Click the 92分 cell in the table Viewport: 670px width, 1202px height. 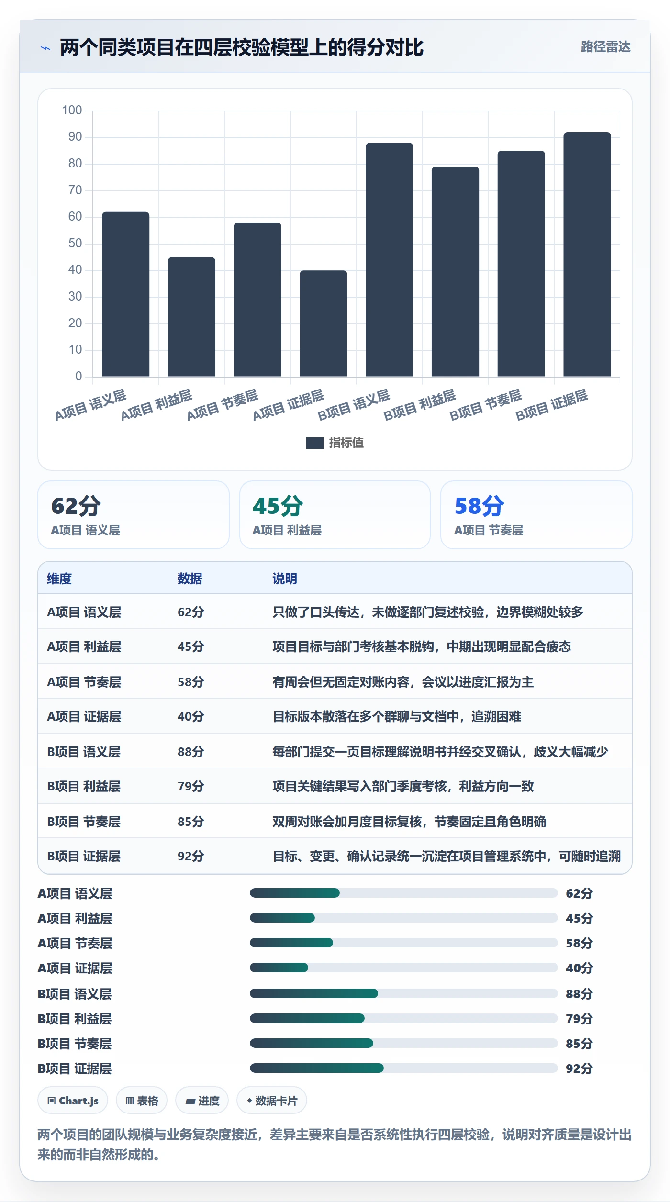191,856
